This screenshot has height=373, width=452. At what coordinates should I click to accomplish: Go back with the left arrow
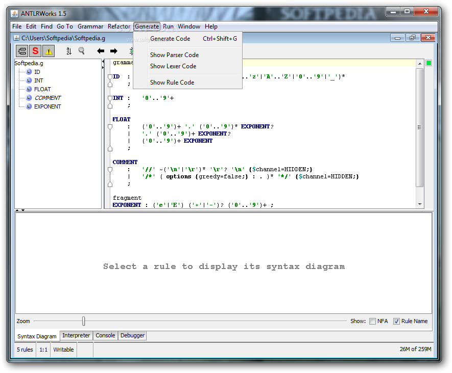pos(101,51)
